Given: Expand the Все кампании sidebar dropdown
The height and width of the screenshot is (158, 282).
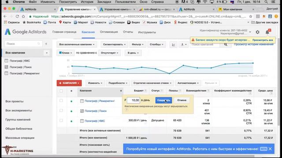Looking at the screenshot, I should coord(47,53).
